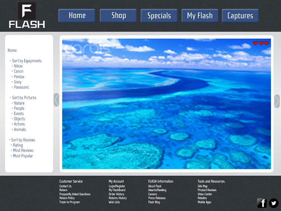Click the FLASH logo in header
281x211 pixels.
[x=27, y=16]
